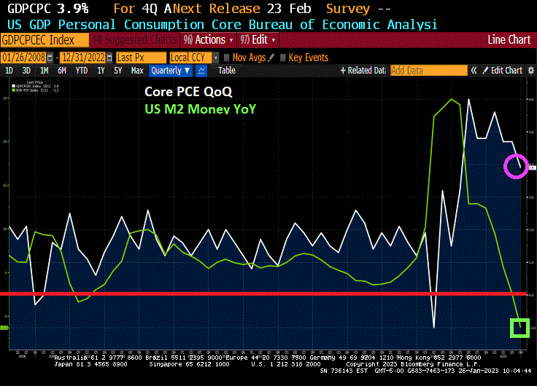Click the Add Data input field
537x386 pixels.
428,71
